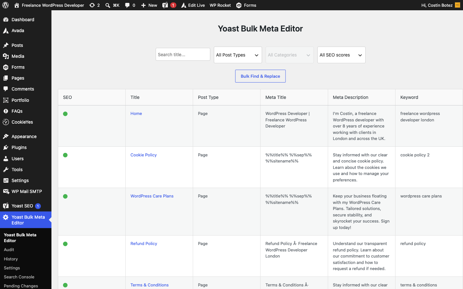
Task: Click the keyword 'wordpress care plans'
Action: (x=421, y=196)
